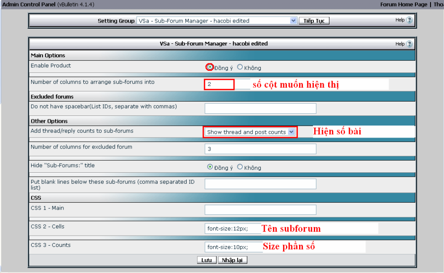Viewport: 444px width, 273px height.
Task: Click the Help icon beside Setting Group
Action: (409, 20)
